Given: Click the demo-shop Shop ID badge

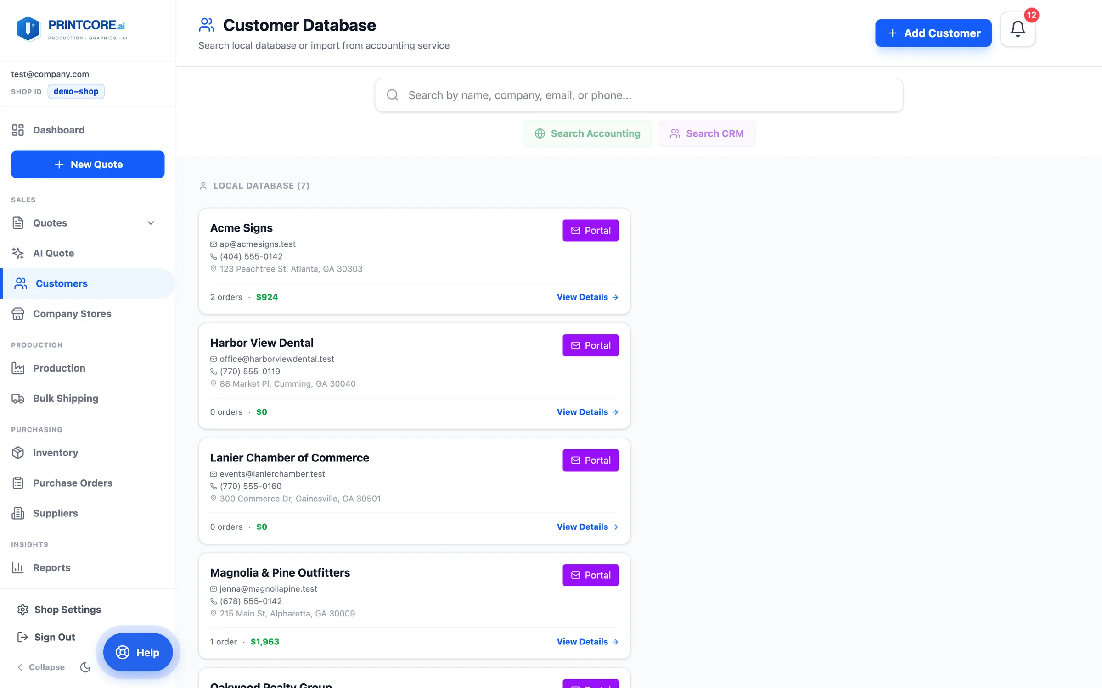Looking at the screenshot, I should (x=76, y=91).
